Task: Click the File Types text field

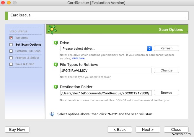Action: pos(106,71)
